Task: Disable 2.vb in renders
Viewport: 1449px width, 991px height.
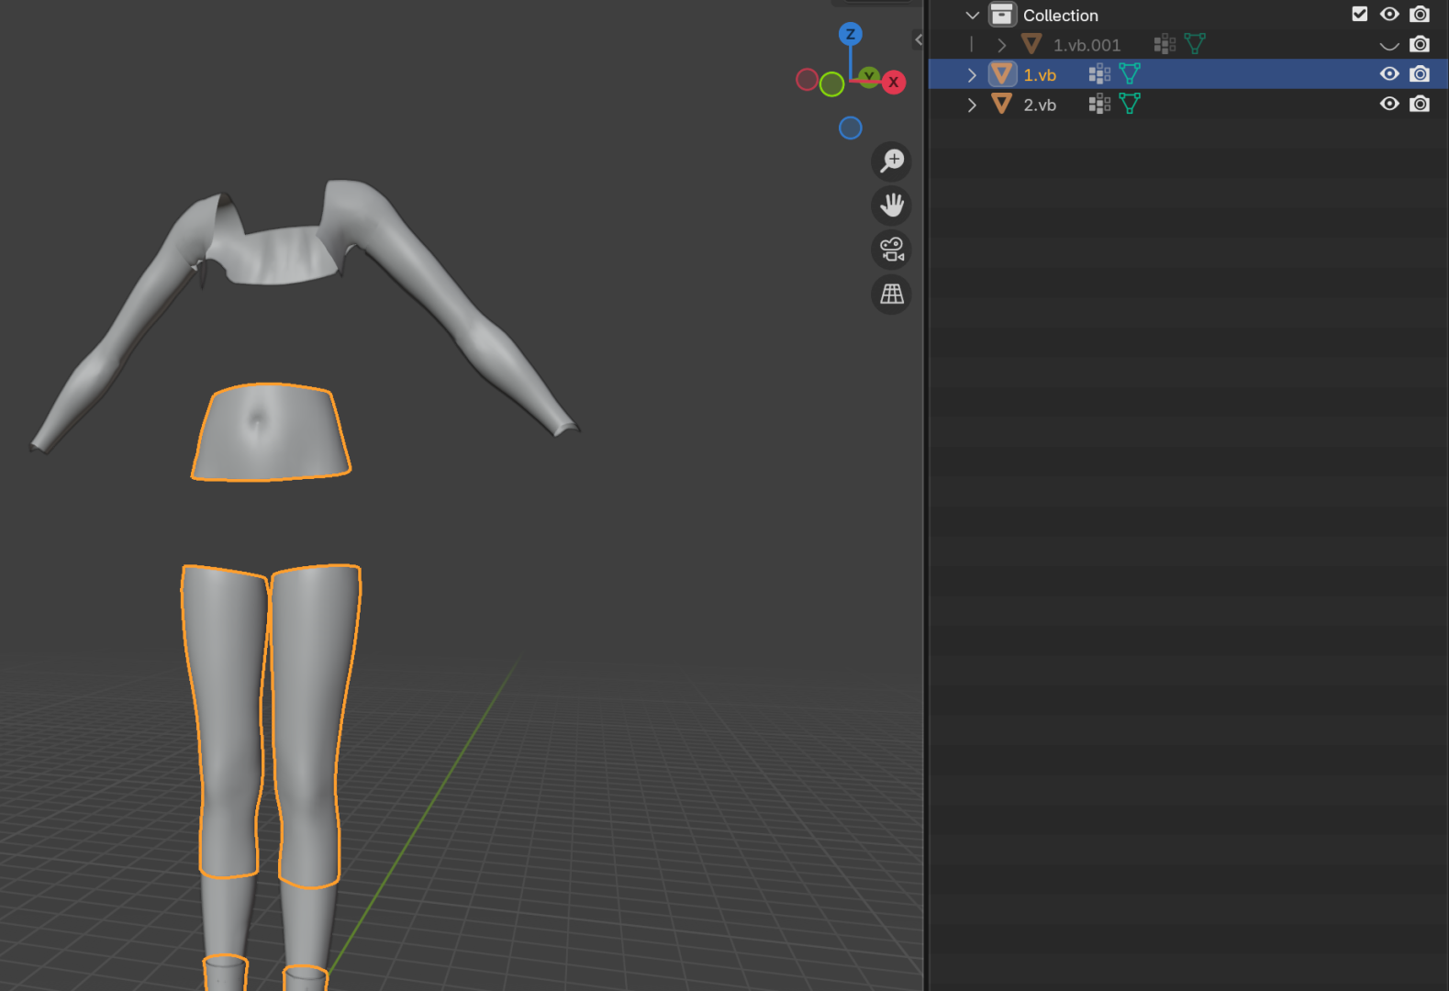Action: click(1420, 104)
